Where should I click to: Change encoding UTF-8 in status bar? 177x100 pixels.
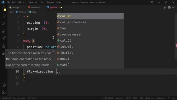[128, 98]
